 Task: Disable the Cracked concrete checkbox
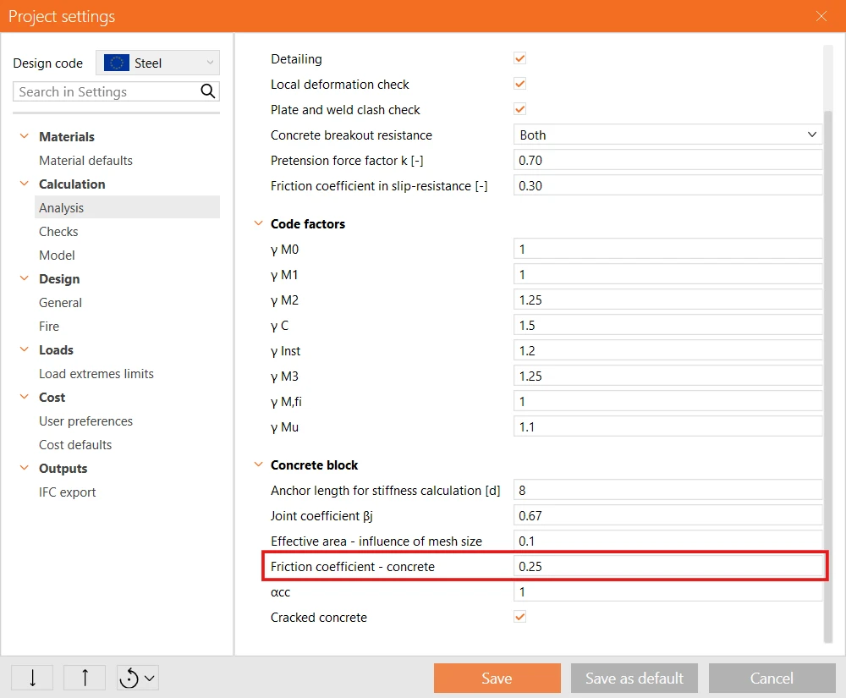tap(519, 617)
